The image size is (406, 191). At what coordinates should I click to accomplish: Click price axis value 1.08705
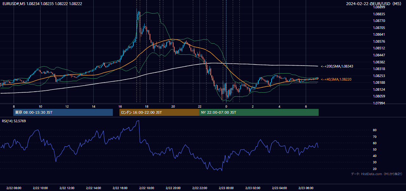(x=379, y=28)
